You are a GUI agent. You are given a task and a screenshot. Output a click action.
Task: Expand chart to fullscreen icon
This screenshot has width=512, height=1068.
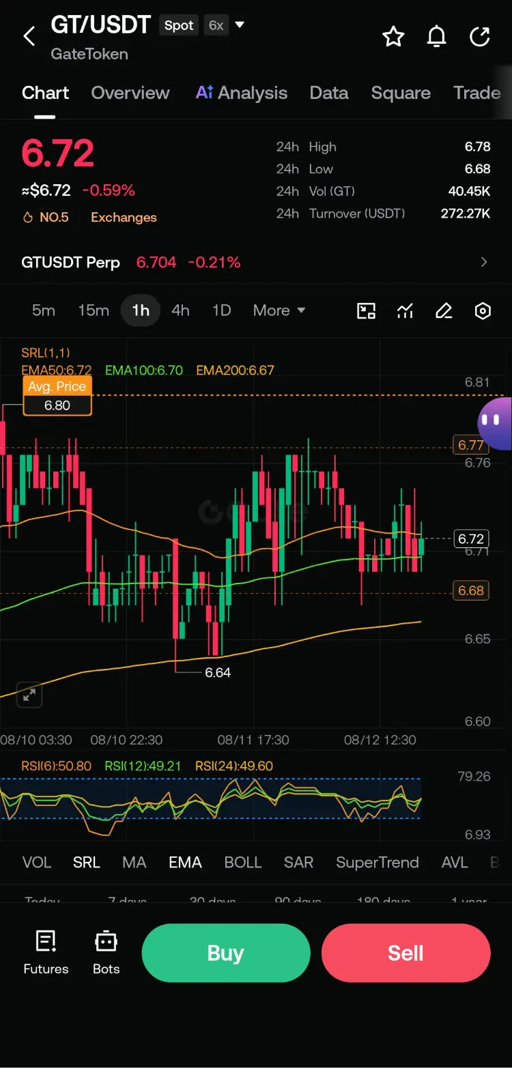(x=29, y=695)
